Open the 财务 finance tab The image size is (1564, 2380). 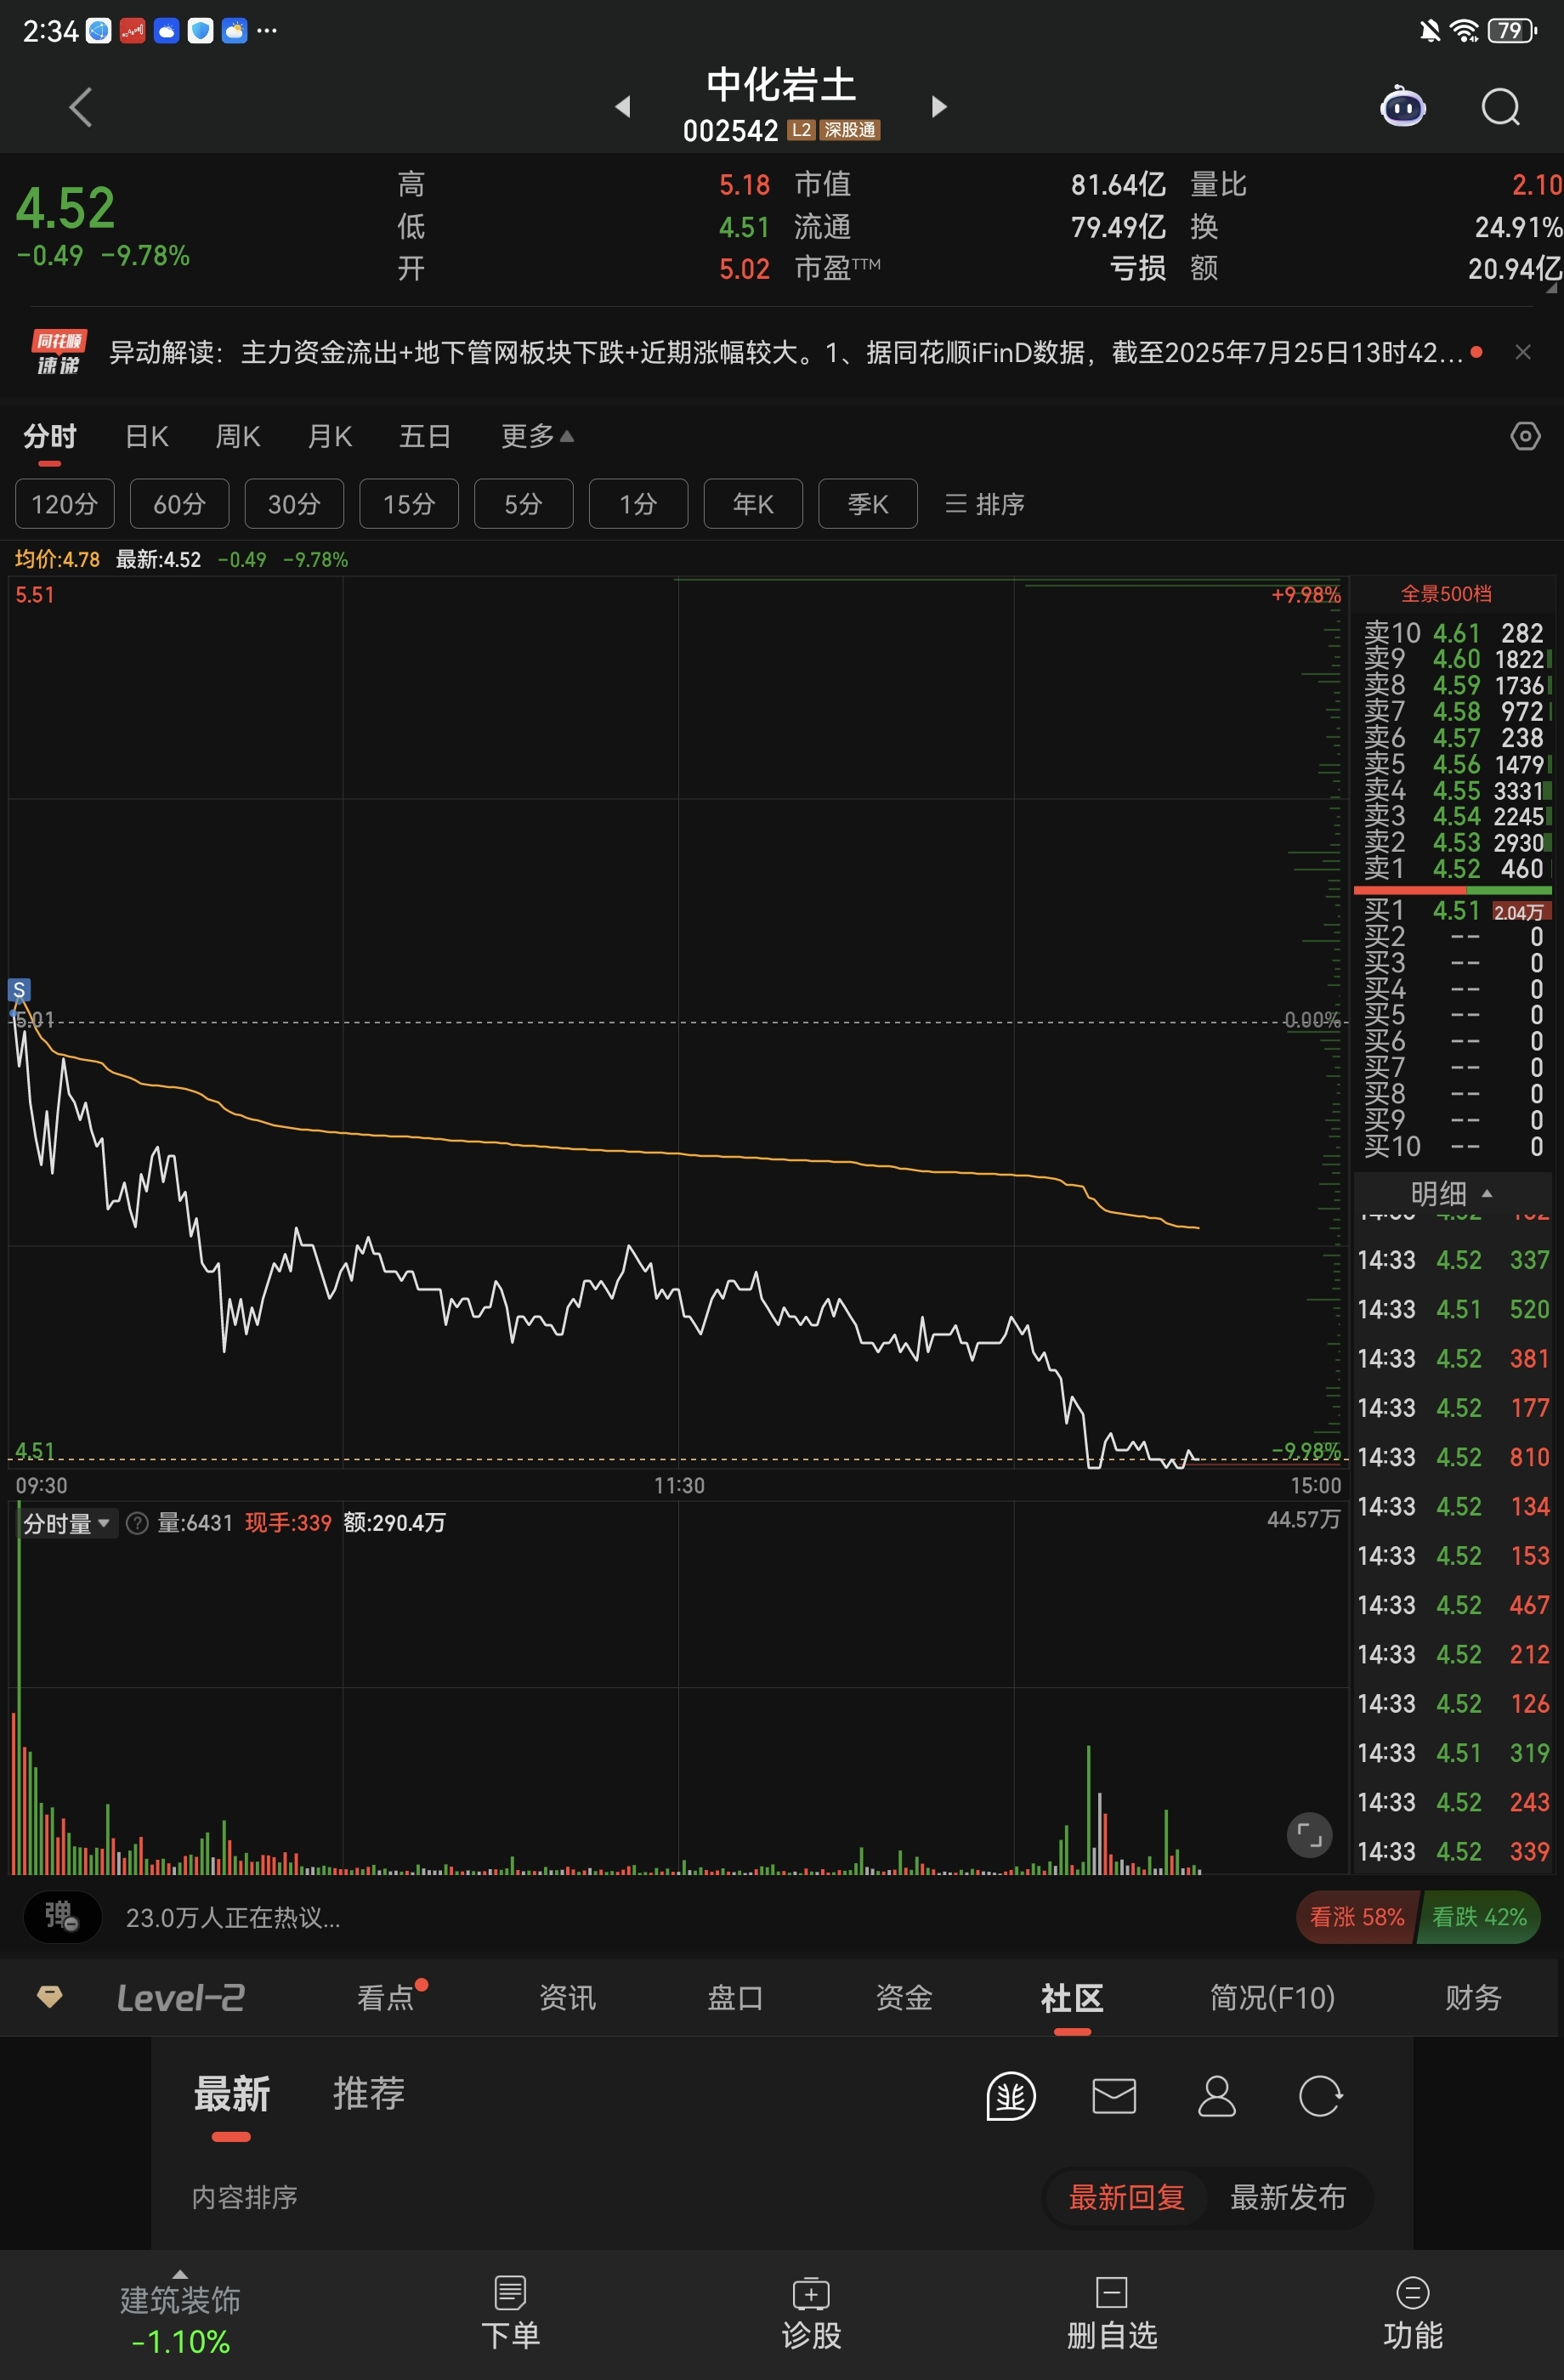click(x=1473, y=1997)
